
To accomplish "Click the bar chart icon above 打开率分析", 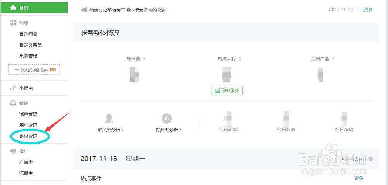I will (x=167, y=118).
